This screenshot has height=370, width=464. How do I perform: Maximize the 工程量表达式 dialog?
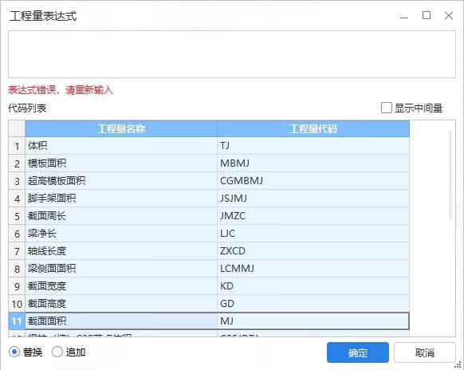coord(427,15)
